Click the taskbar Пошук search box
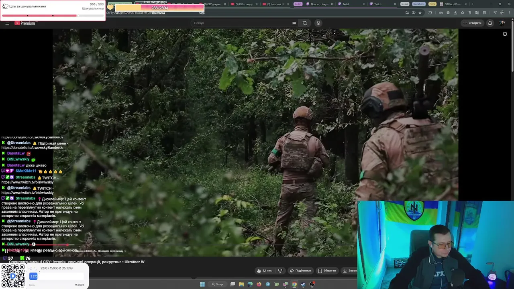The image size is (514, 289). tap(218, 284)
